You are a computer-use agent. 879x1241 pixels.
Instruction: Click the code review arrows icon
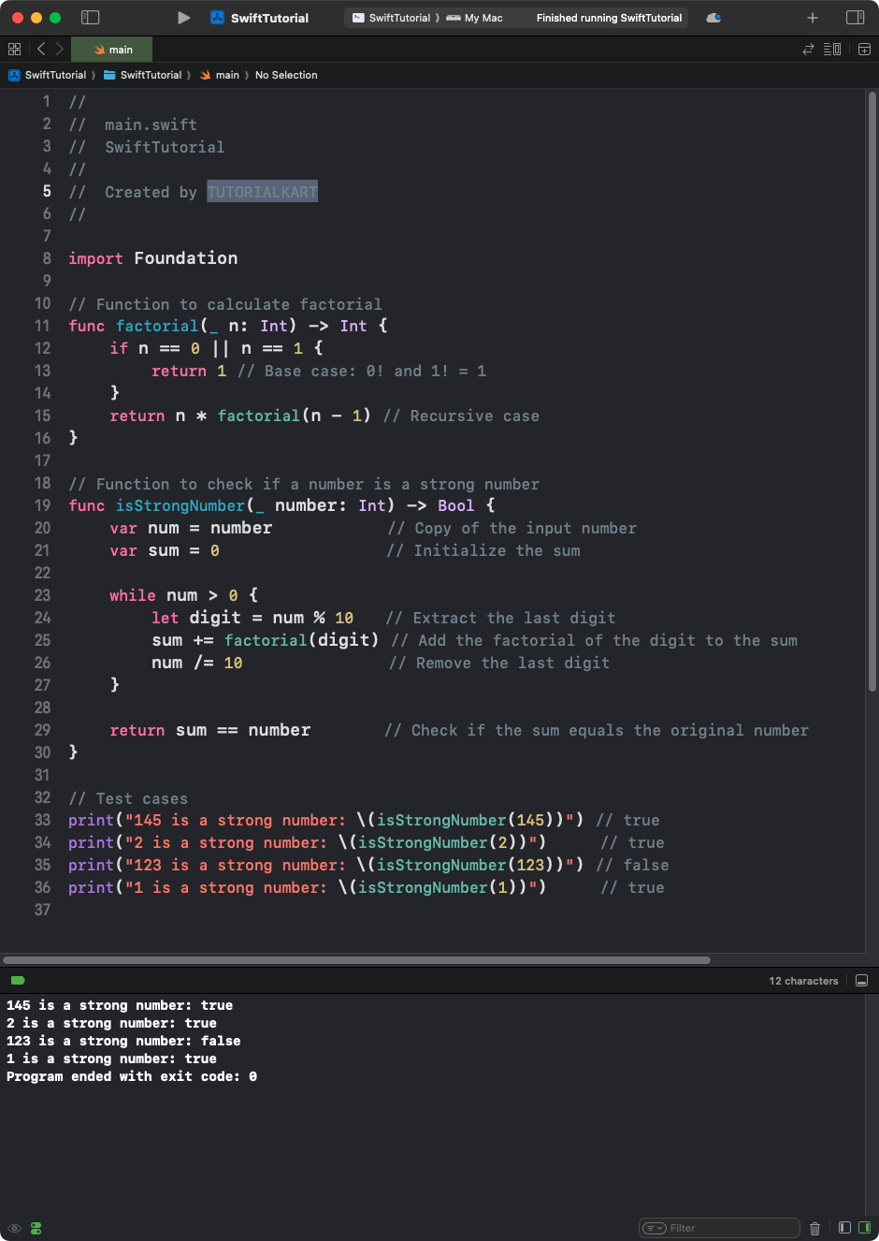(x=806, y=49)
